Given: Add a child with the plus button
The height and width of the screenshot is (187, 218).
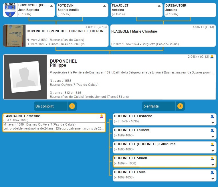Looking at the screenshot, I should [x=180, y=106].
